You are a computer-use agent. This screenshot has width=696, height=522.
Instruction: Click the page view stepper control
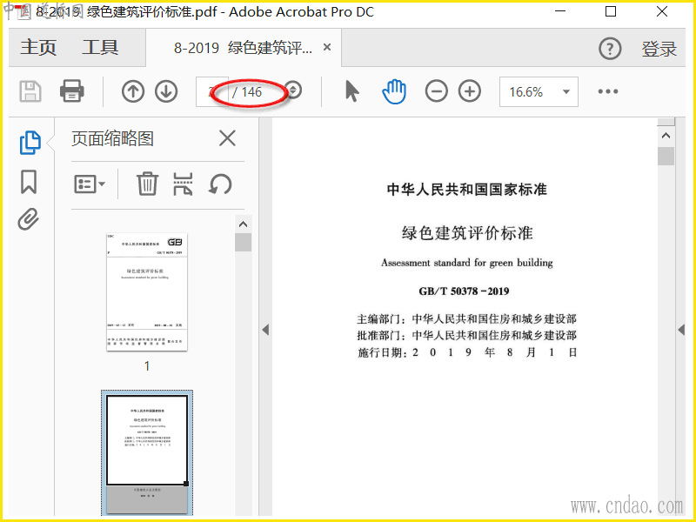(293, 90)
